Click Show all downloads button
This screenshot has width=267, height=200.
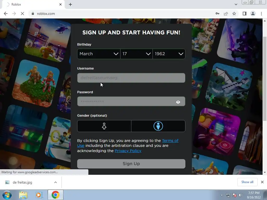(x=247, y=182)
